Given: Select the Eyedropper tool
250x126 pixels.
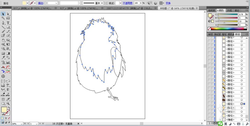Looking at the screenshot, I should [x=3, y=58].
